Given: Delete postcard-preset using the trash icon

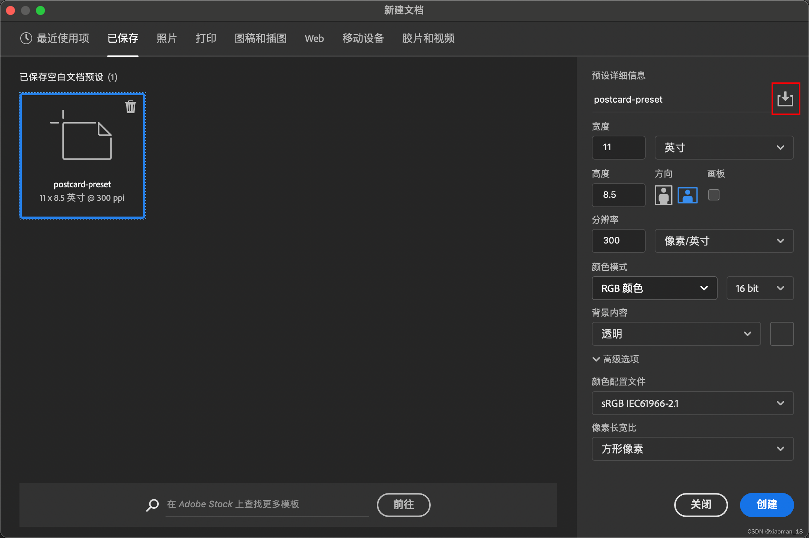Looking at the screenshot, I should (x=131, y=107).
